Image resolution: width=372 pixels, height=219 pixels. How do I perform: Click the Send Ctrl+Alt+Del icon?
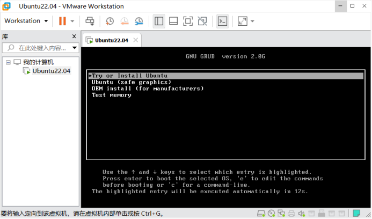[90, 21]
